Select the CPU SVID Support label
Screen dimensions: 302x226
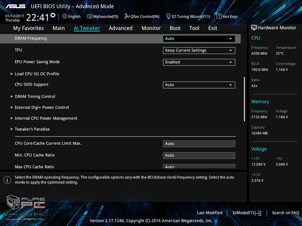(x=32, y=84)
